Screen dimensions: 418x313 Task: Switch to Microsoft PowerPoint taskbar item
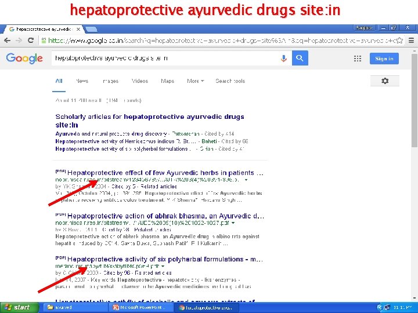140,307
